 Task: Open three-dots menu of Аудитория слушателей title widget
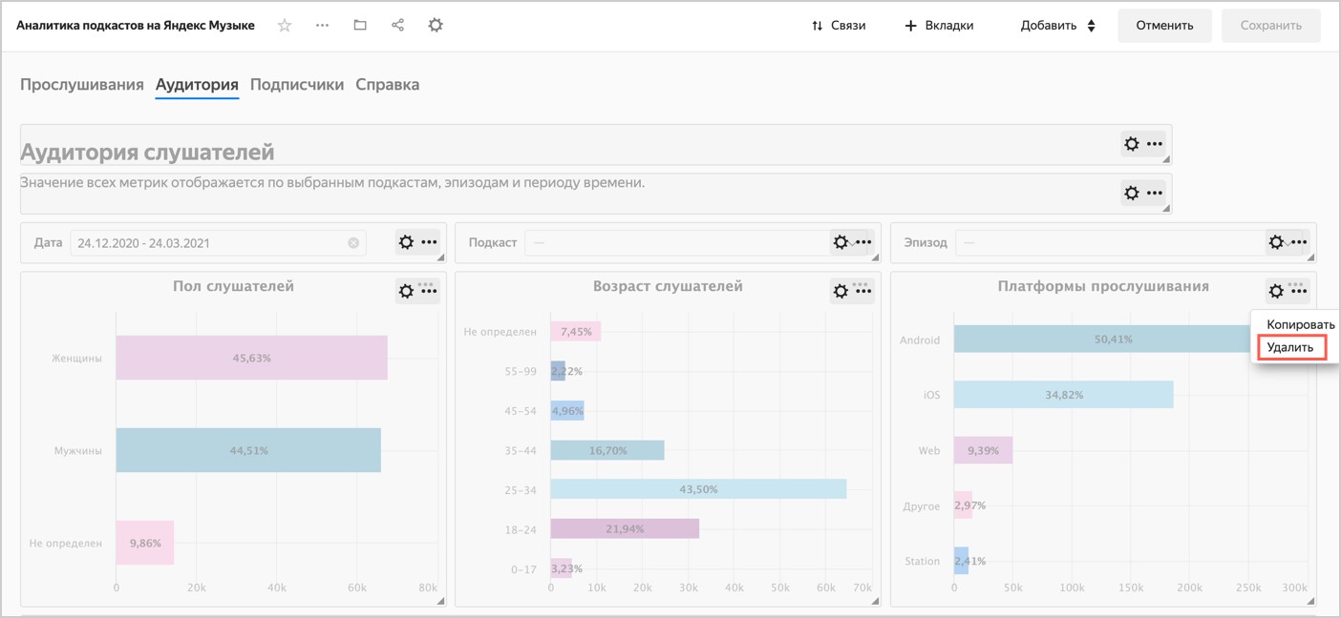click(1155, 144)
